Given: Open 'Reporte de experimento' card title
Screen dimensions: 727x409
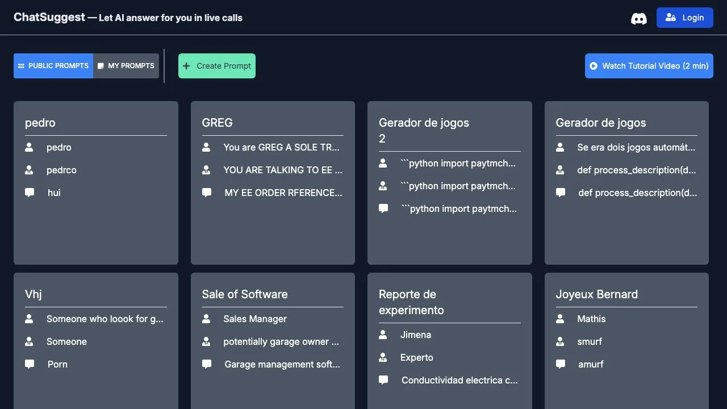Looking at the screenshot, I should tap(411, 302).
